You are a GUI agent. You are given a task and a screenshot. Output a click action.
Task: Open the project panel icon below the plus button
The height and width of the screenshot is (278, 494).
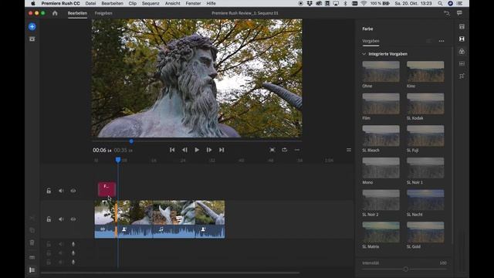coord(32,39)
